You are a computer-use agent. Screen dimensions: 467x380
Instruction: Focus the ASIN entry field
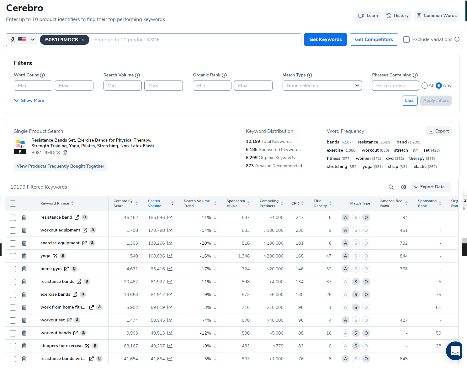coord(196,40)
